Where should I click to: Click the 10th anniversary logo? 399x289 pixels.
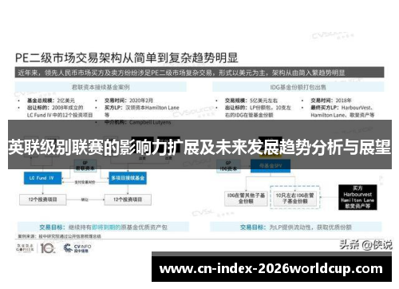pos(48,248)
